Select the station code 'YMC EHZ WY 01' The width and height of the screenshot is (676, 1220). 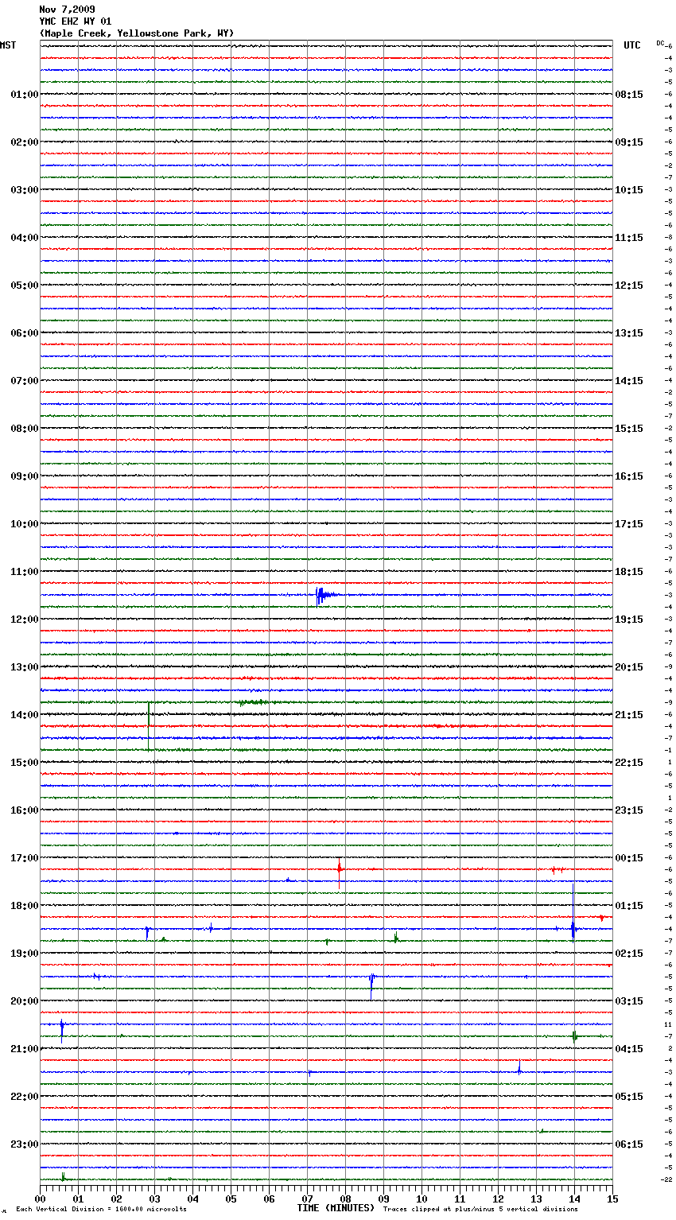[x=75, y=21]
